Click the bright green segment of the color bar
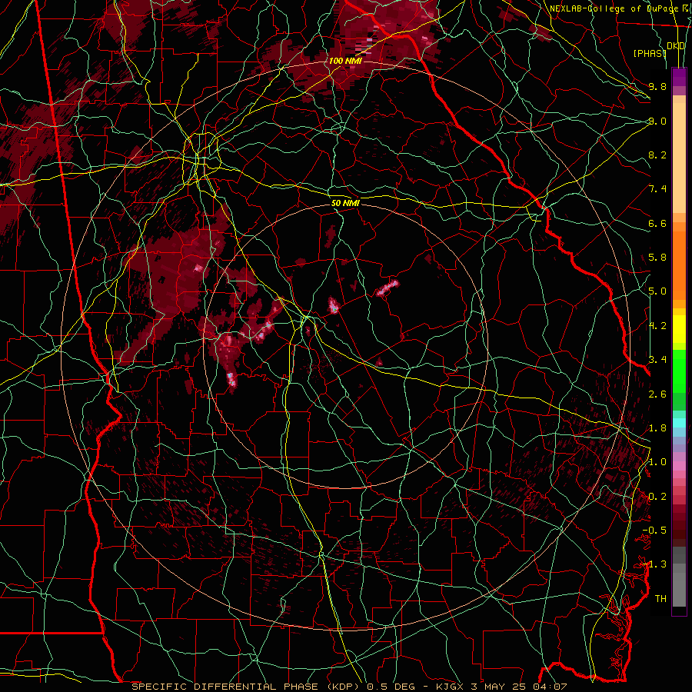 (x=679, y=371)
